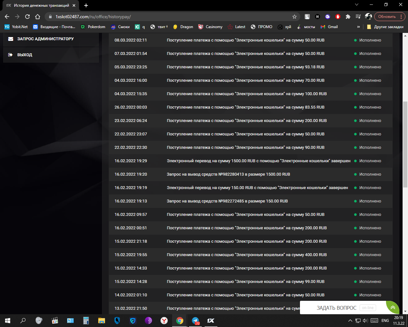
Task: Open the Pokerdom bookmark
Action: click(x=93, y=27)
